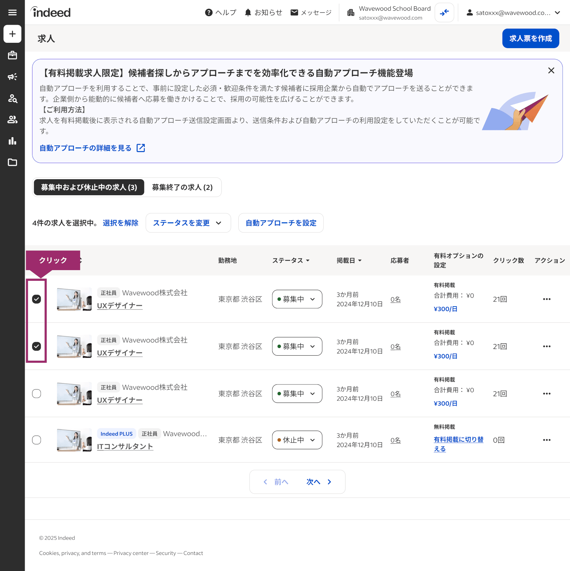Select the 募集中および休止中の求人 tab
This screenshot has height=571, width=570.
coord(89,187)
